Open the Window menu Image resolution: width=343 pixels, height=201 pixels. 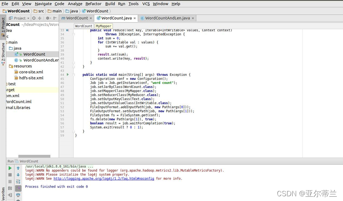click(160, 4)
